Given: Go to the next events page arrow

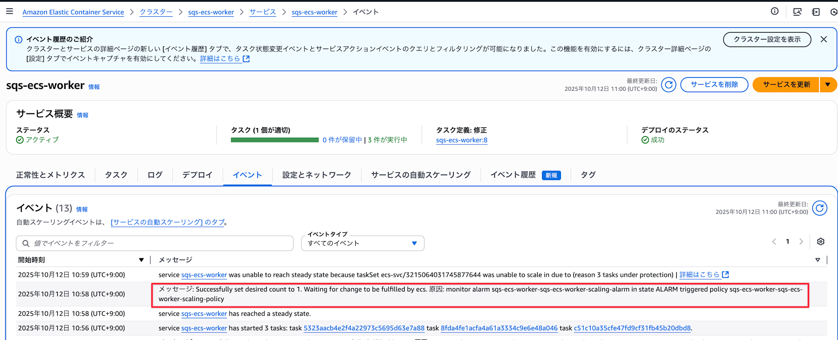Looking at the screenshot, I should (x=801, y=242).
